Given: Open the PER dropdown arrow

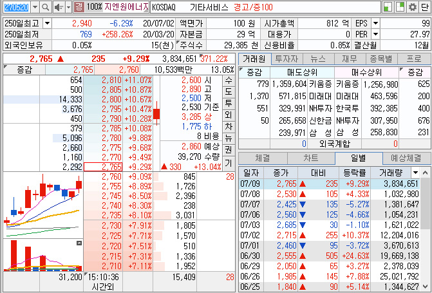Looking at the screenshot, I should pos(375,35).
